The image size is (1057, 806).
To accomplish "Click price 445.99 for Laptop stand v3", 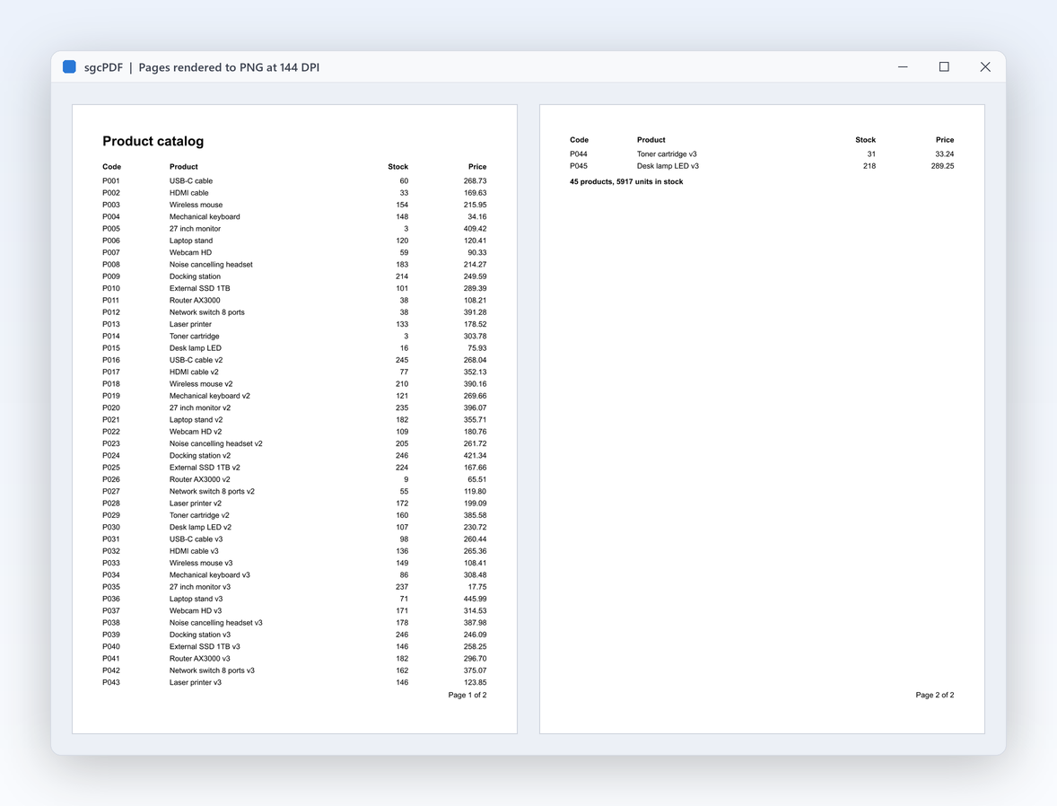I will tap(476, 599).
